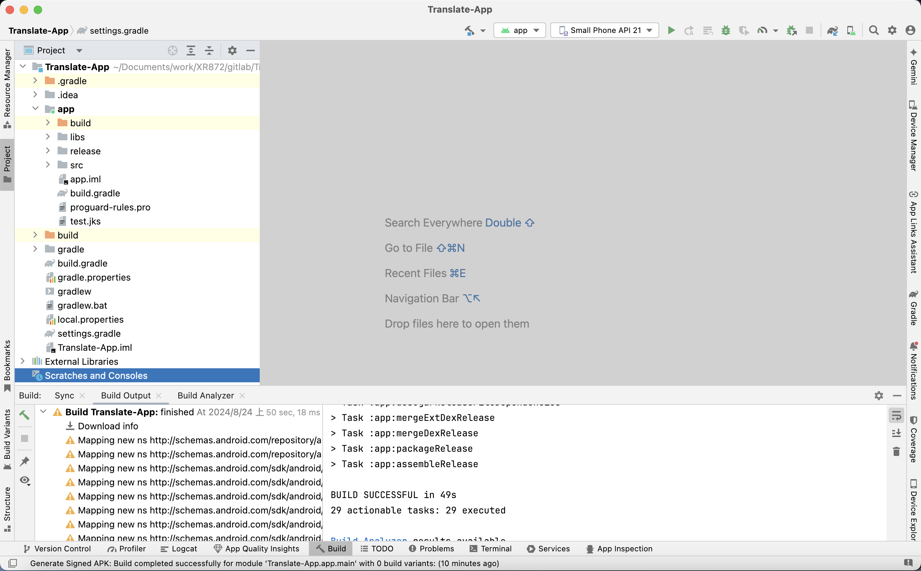Open account profile icon
This screenshot has height=571, width=921.
click(910, 30)
